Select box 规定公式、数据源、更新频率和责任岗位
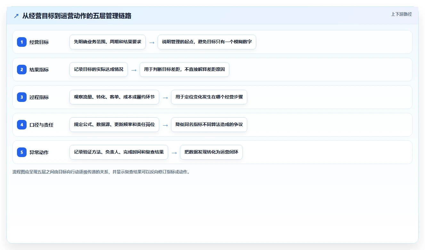The width and height of the screenshot is (425, 250). pyautogui.click(x=114, y=125)
